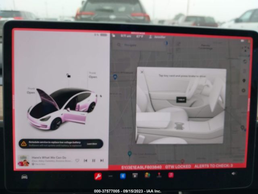Viewport: 258px width, 194px height.
Task: Tap the dashcam icon top right
Action: click(x=243, y=41)
